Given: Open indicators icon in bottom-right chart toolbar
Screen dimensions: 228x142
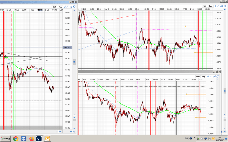Looking at the screenshot, I should [x=208, y=76].
